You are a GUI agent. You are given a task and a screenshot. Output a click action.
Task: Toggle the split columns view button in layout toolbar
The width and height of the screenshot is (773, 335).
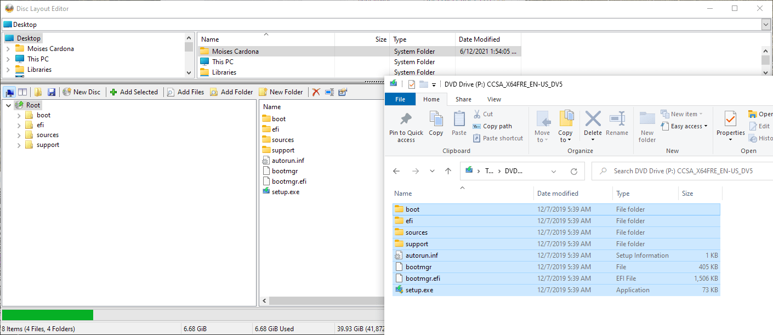[22, 92]
